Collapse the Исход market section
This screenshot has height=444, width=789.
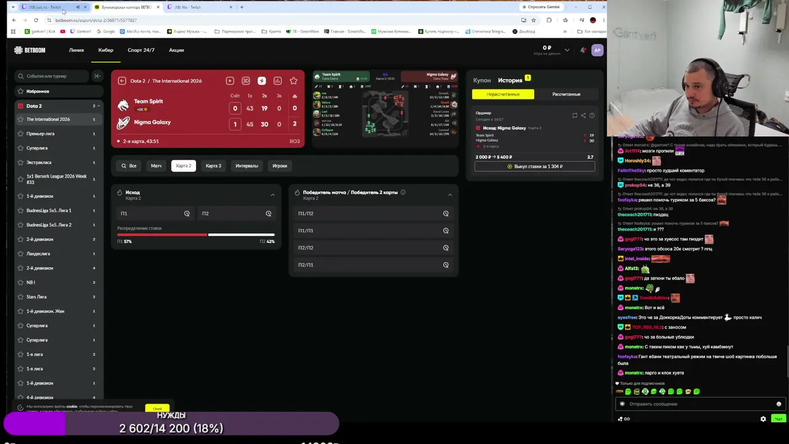point(272,195)
